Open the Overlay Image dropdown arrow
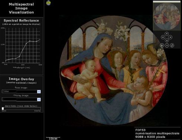Viewport: 182px width, 140px height. click(39, 100)
